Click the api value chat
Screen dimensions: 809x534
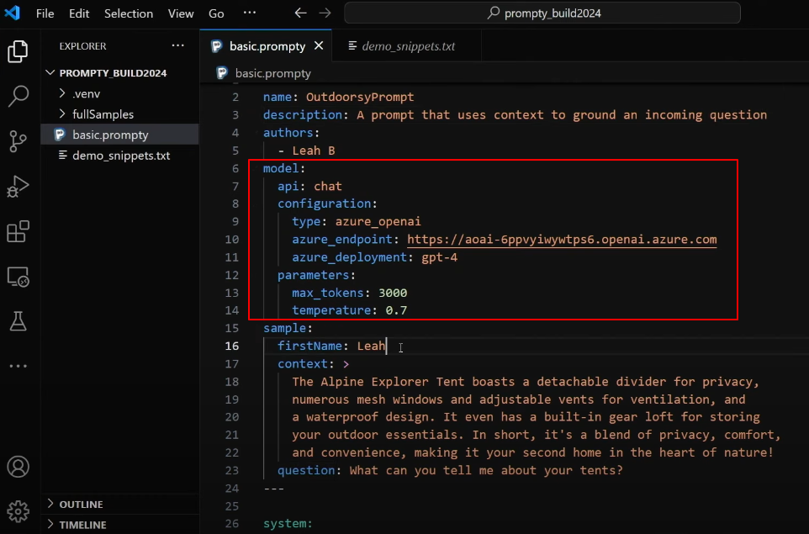click(x=328, y=186)
